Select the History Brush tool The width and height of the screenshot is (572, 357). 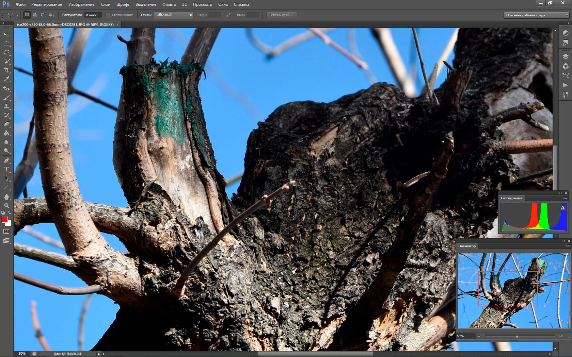(x=6, y=115)
